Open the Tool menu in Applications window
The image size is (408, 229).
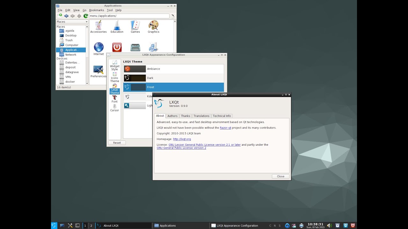tap(110, 10)
